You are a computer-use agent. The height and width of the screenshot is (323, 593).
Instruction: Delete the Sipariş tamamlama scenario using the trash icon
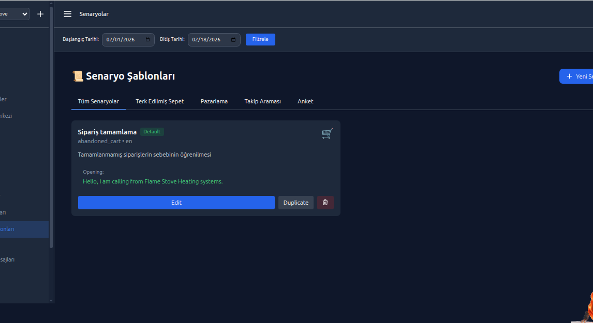pyautogui.click(x=325, y=202)
